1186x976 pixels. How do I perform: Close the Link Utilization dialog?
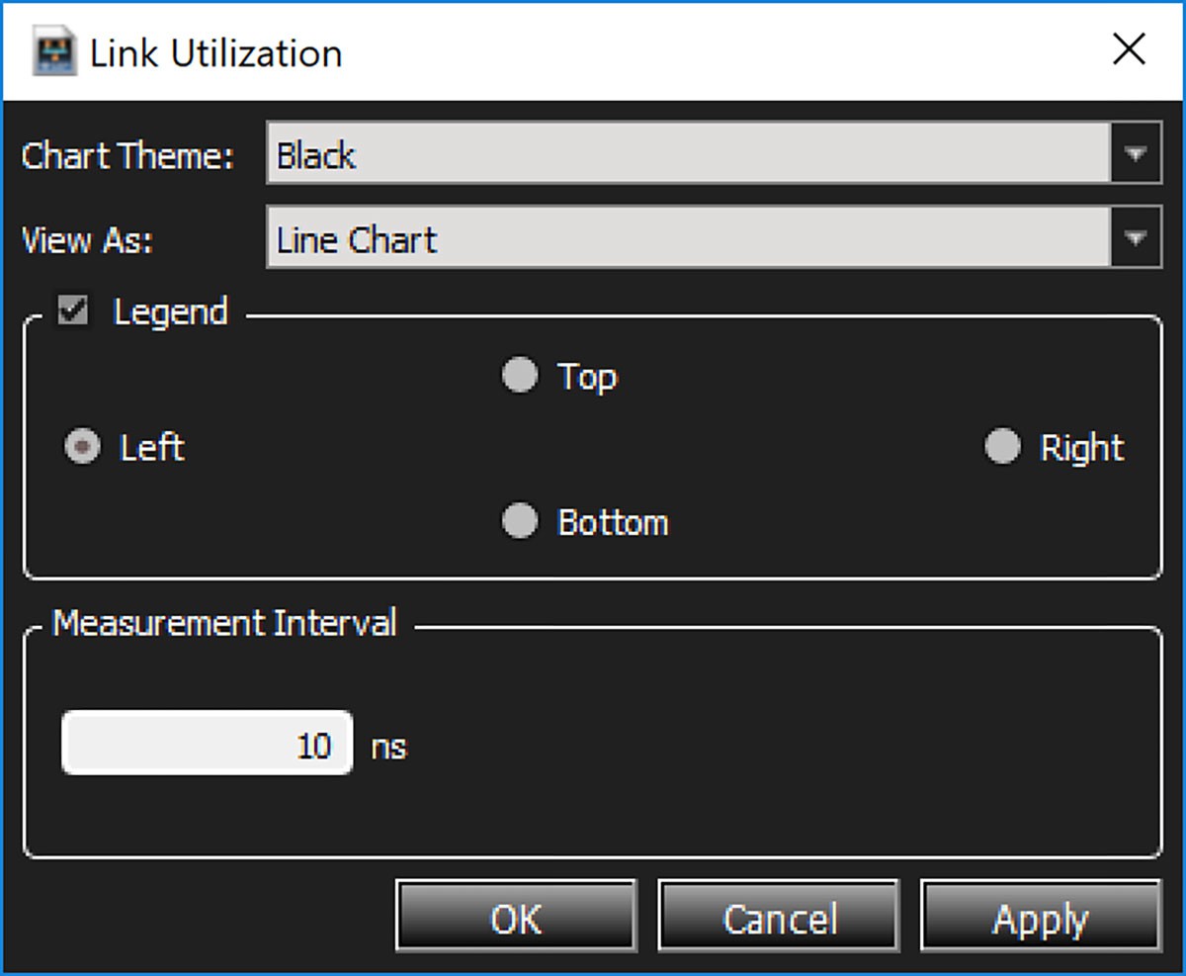coord(1129,48)
